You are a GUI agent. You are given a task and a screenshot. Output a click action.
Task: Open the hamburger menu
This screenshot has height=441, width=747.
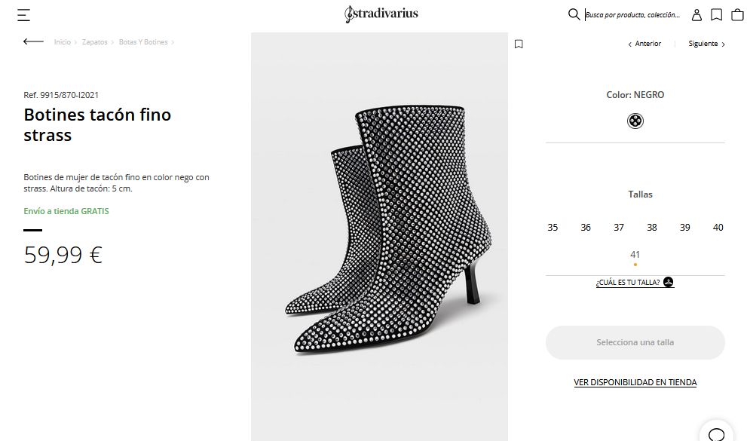[24, 14]
